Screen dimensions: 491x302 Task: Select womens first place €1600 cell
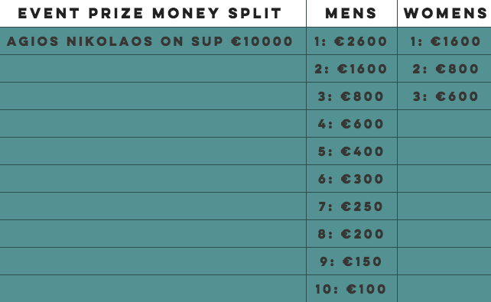(445, 41)
